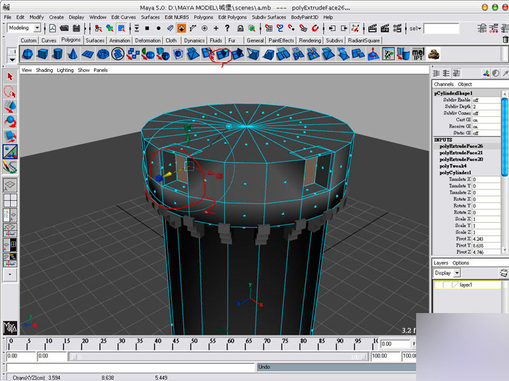
Task: Open the selection mask arrow menu
Action: pyautogui.click(x=137, y=29)
